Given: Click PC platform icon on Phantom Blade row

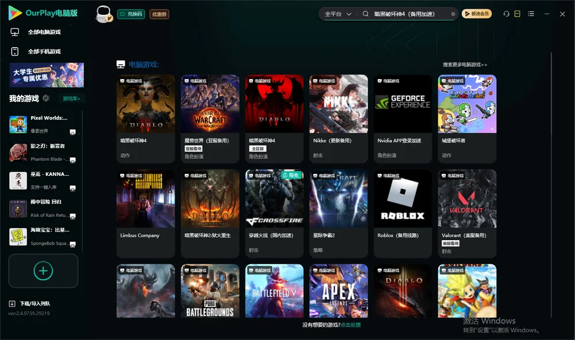Looking at the screenshot, I should 72,160.
